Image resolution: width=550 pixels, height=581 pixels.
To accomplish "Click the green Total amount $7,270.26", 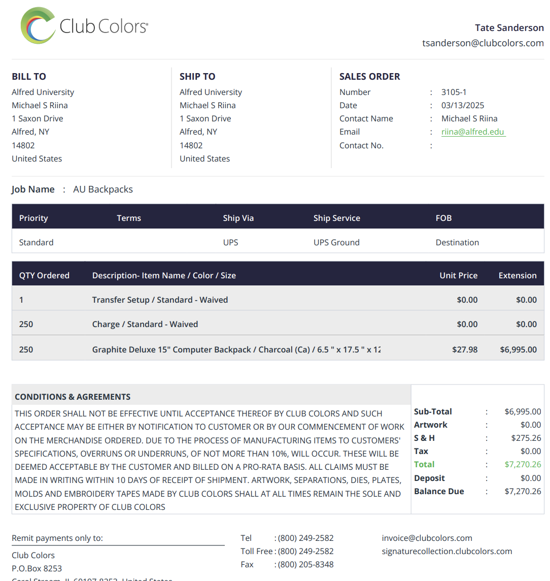I will pyautogui.click(x=523, y=465).
